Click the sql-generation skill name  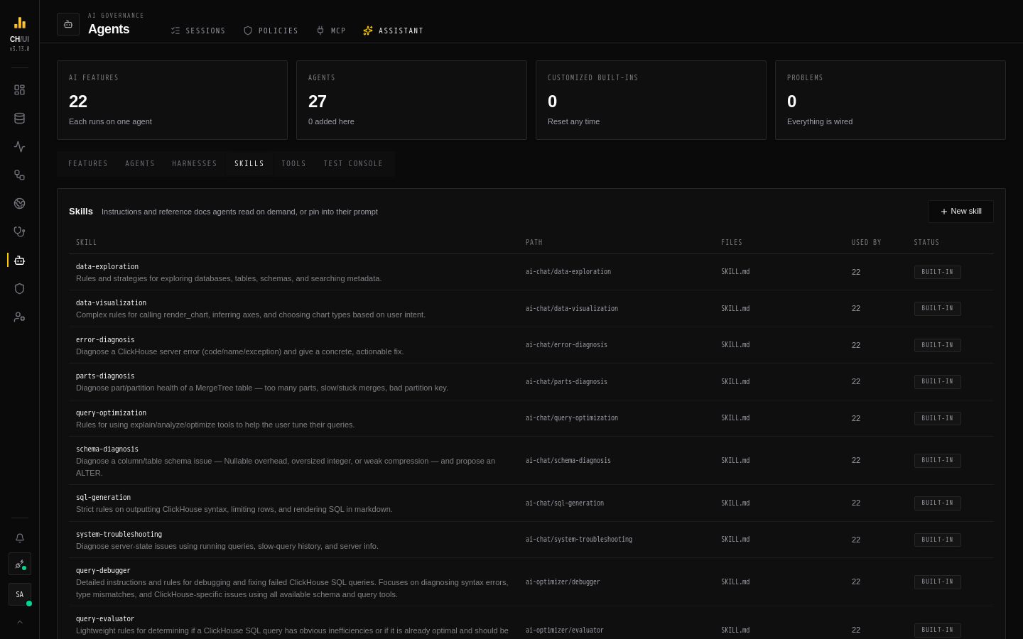coord(103,498)
